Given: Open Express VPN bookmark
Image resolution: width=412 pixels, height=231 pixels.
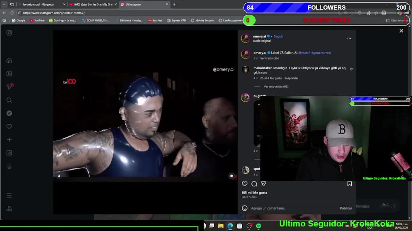Looking at the screenshot, I should point(176,20).
